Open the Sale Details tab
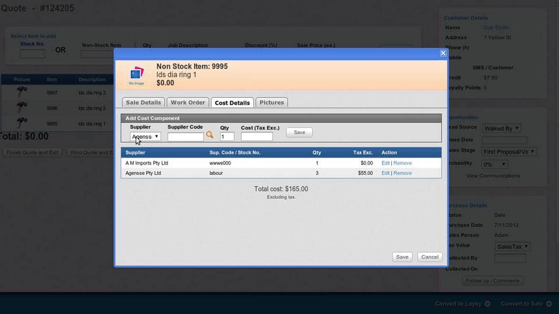Viewport: 559px width, 314px height. pos(143,102)
